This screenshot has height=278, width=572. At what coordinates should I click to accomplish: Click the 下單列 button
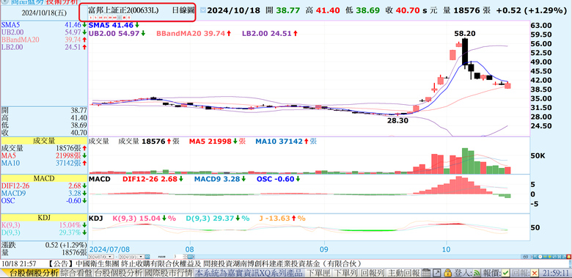click(345, 274)
